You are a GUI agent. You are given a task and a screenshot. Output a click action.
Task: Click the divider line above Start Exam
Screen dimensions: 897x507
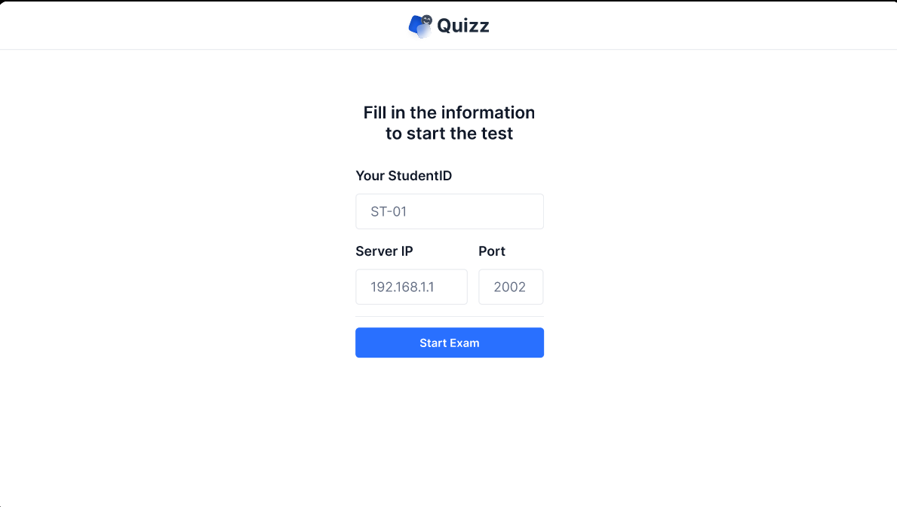[x=450, y=316]
